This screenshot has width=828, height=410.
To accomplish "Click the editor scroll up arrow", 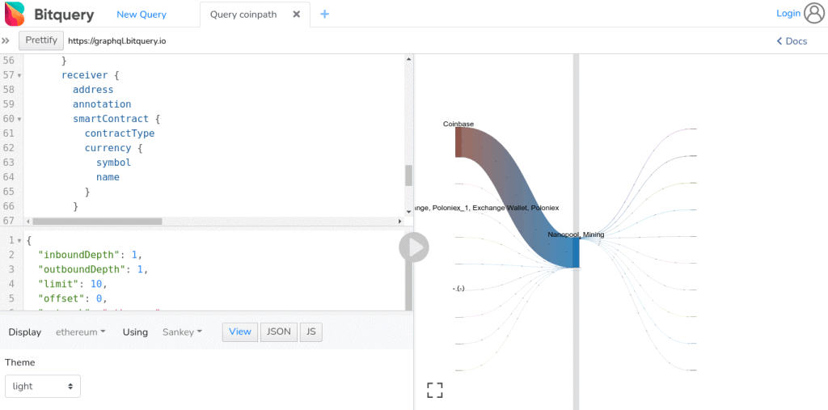I will (408, 58).
